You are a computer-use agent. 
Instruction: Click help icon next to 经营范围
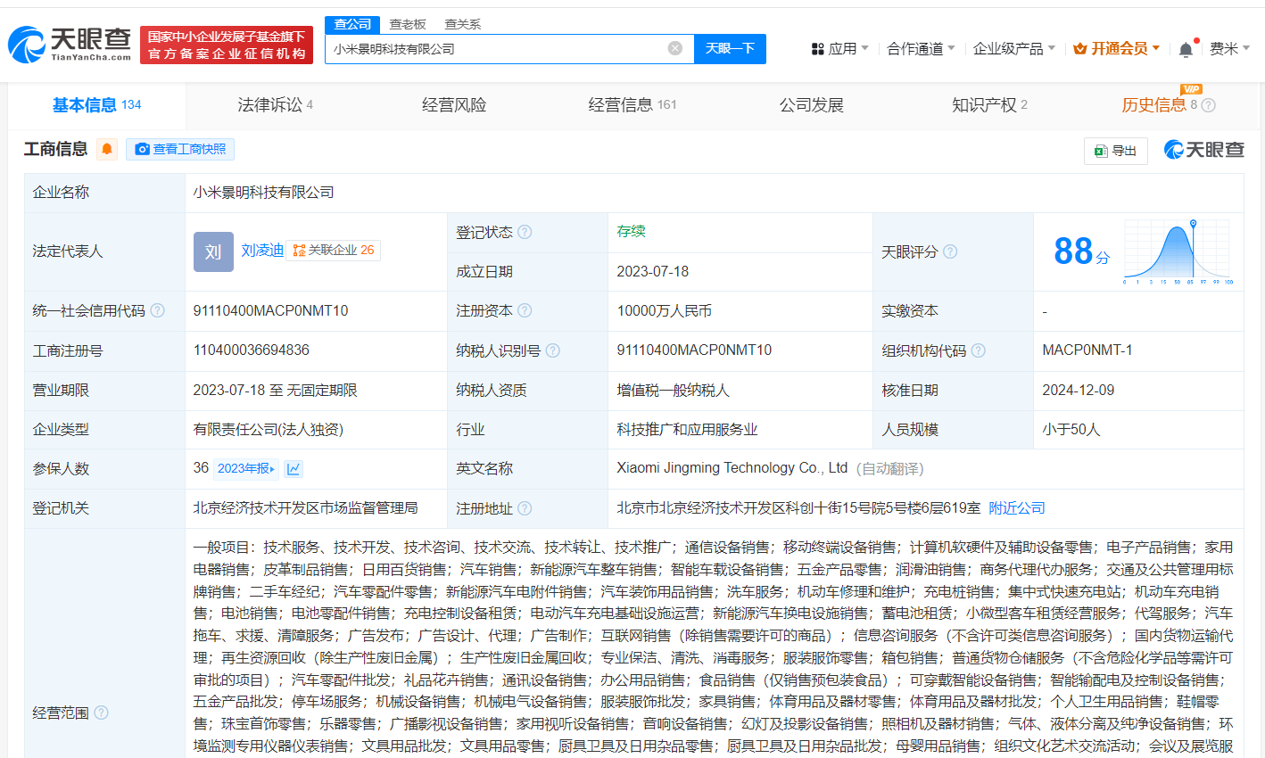click(x=102, y=713)
